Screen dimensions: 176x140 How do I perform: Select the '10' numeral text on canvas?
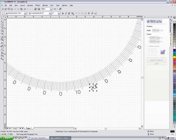[78, 92]
